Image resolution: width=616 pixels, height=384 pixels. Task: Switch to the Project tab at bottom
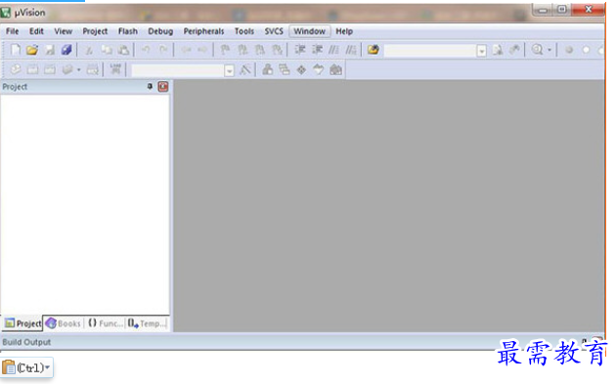(x=22, y=323)
